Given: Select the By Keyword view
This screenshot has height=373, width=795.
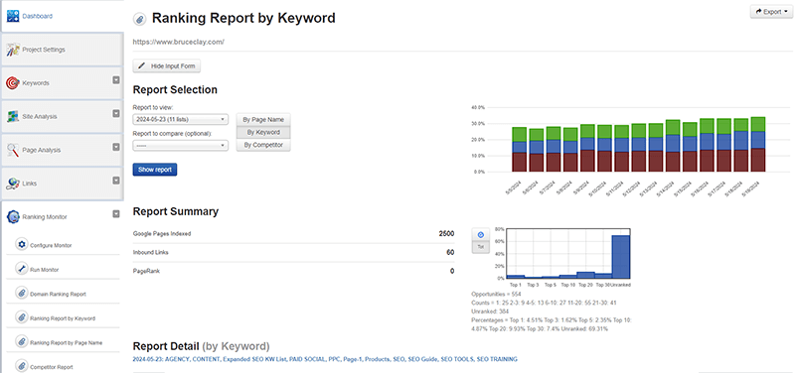Looking at the screenshot, I should point(263,132).
